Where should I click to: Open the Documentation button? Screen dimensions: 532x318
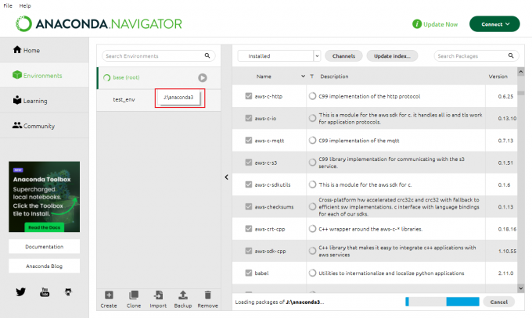[45, 246]
